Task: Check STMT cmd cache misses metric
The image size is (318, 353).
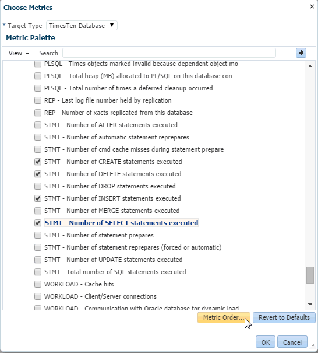Action: 38,149
